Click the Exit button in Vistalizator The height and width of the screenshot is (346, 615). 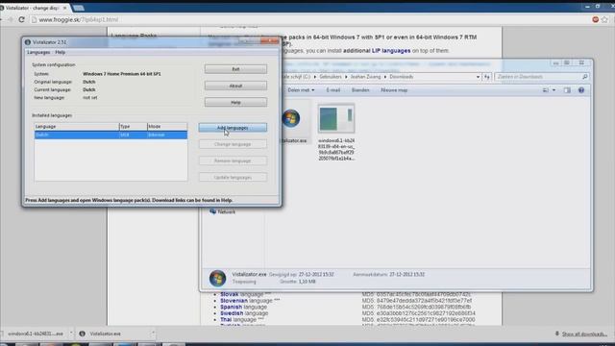235,69
